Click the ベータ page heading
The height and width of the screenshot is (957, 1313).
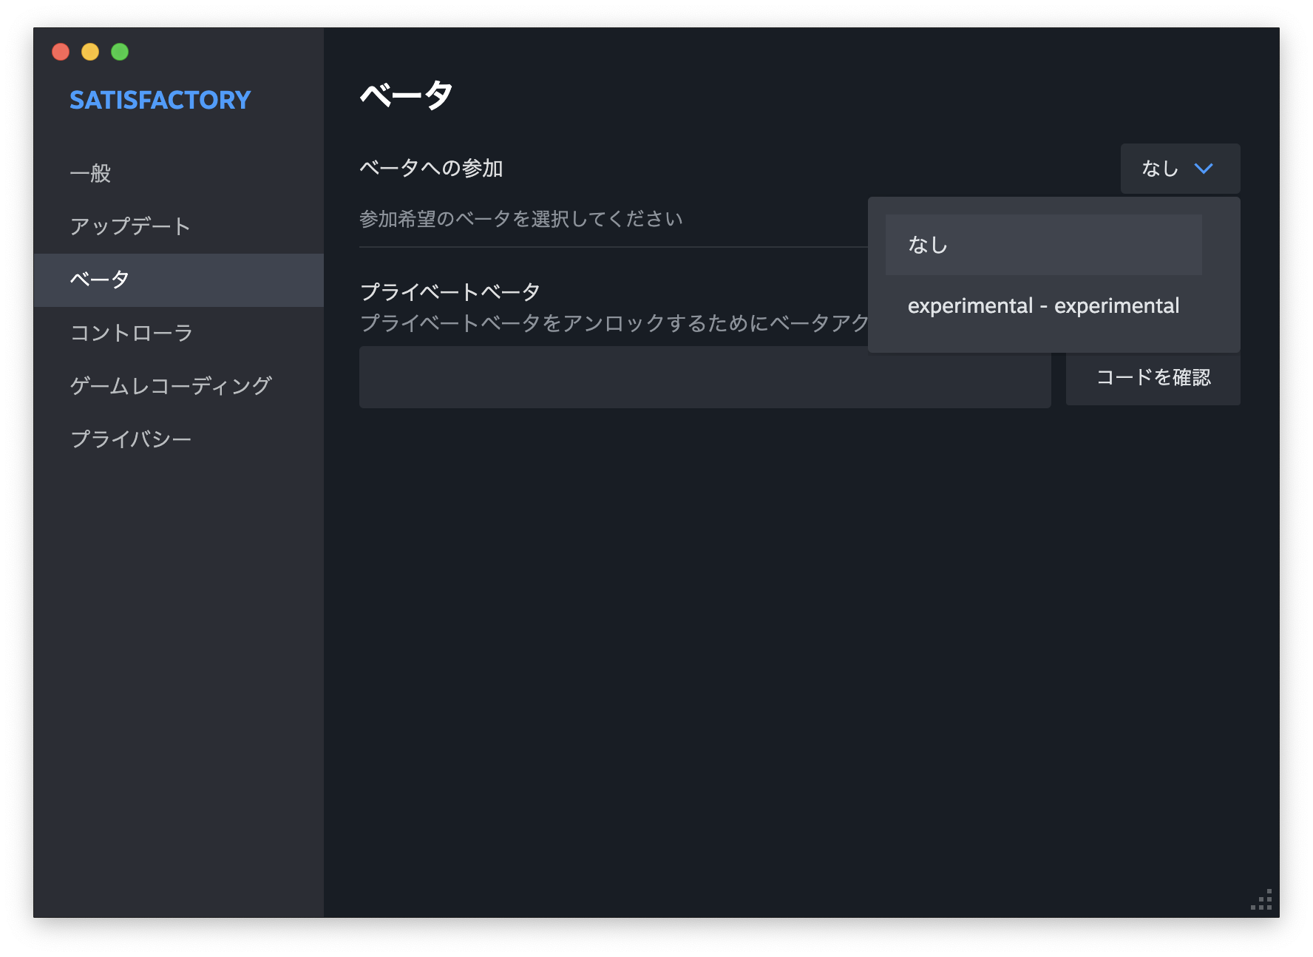point(406,95)
